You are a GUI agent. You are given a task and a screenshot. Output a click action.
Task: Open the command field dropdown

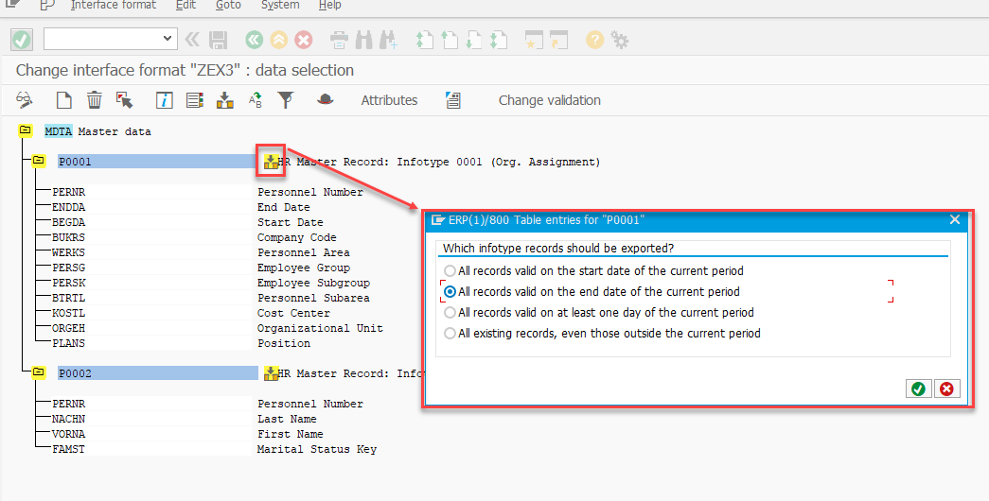pos(168,39)
